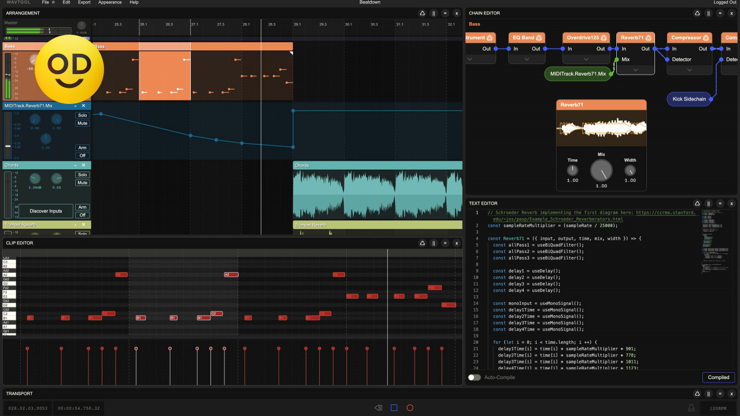Select the Kick Sidechain node
Image resolution: width=740 pixels, height=416 pixels.
pyautogui.click(x=689, y=99)
